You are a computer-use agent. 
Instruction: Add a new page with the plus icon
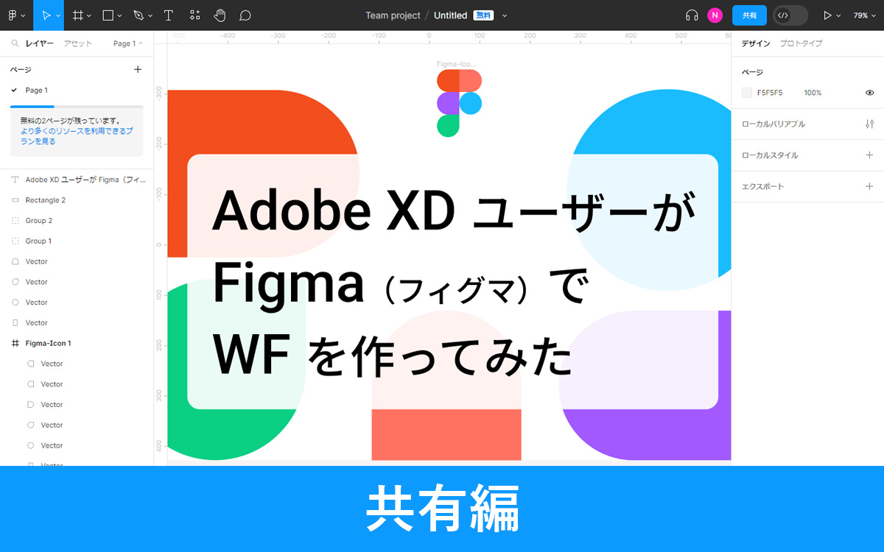pyautogui.click(x=138, y=69)
